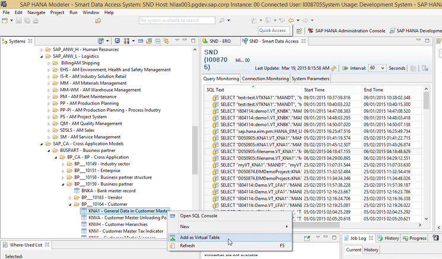Open the File menu
The image size is (442, 259).
[x=6, y=12]
